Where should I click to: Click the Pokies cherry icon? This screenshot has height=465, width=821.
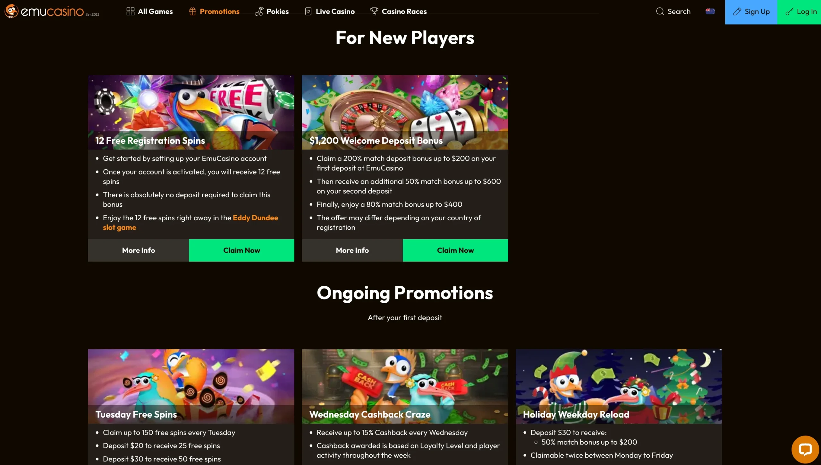(x=259, y=12)
